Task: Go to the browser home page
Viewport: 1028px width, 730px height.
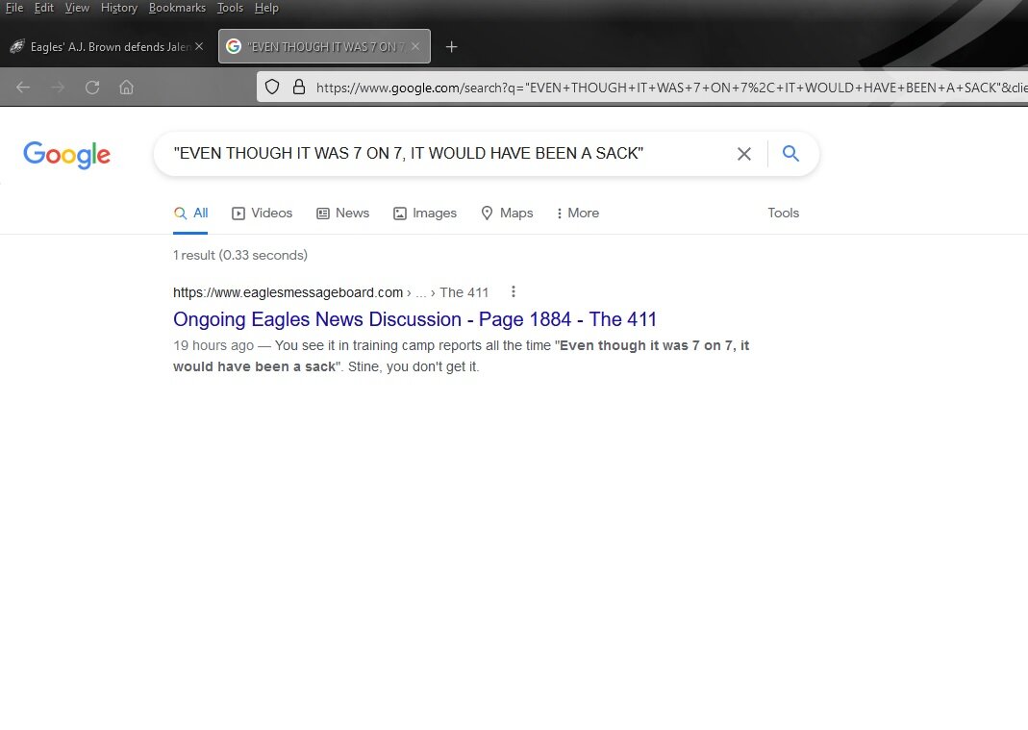Action: 126,88
